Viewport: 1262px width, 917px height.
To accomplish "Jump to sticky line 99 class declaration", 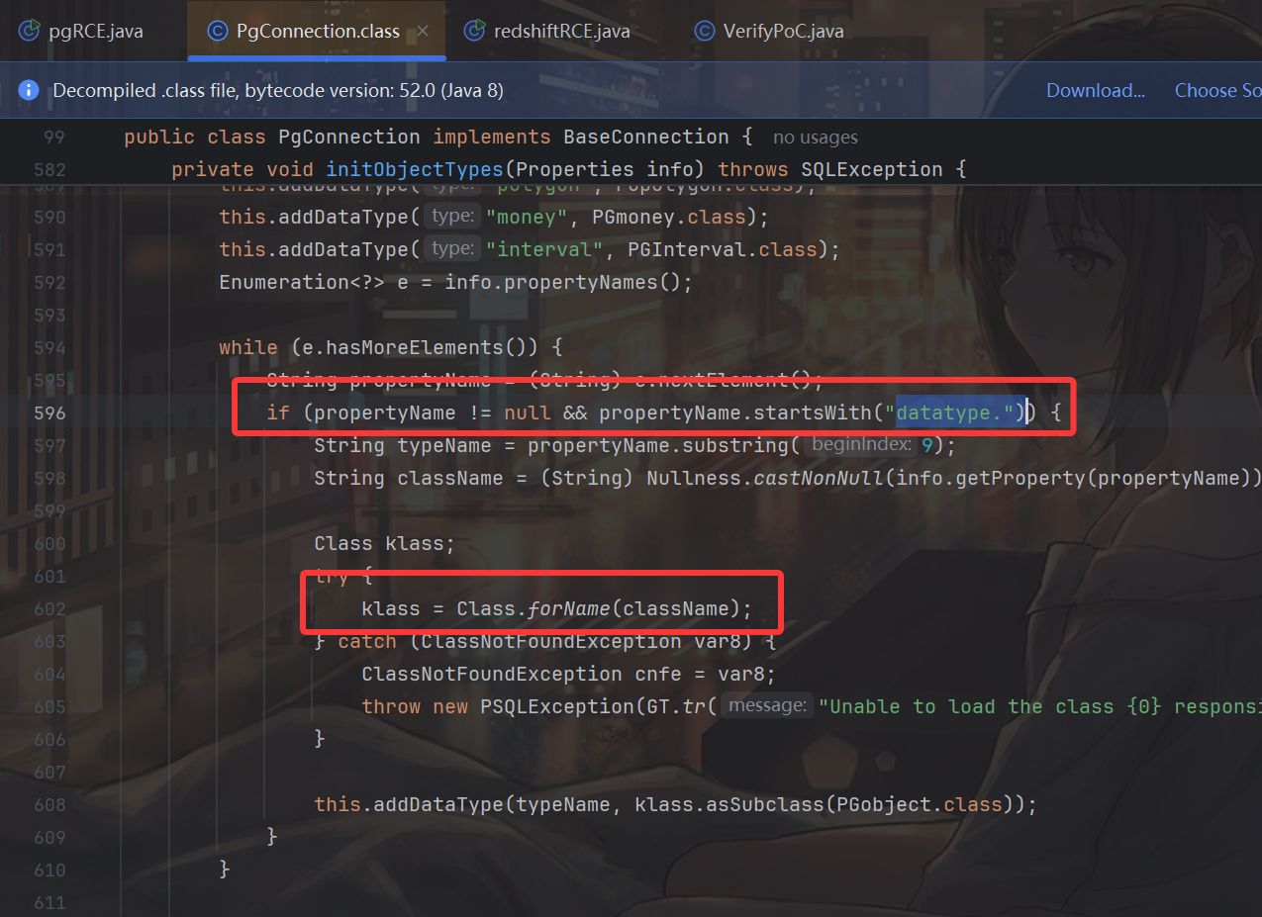I will click(436, 138).
